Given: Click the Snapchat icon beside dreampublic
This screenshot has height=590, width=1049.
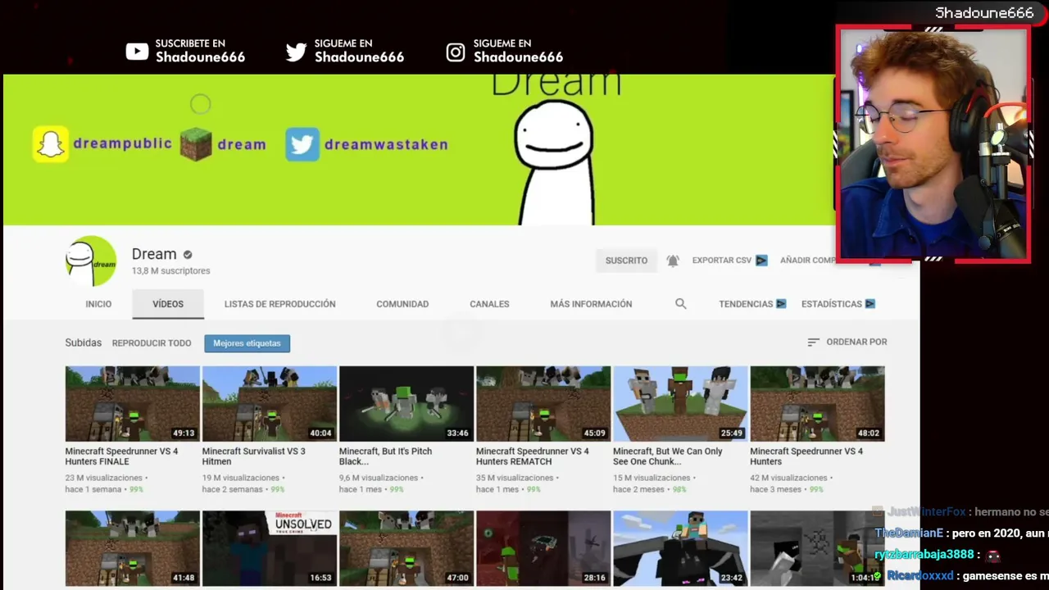Looking at the screenshot, I should click(51, 143).
